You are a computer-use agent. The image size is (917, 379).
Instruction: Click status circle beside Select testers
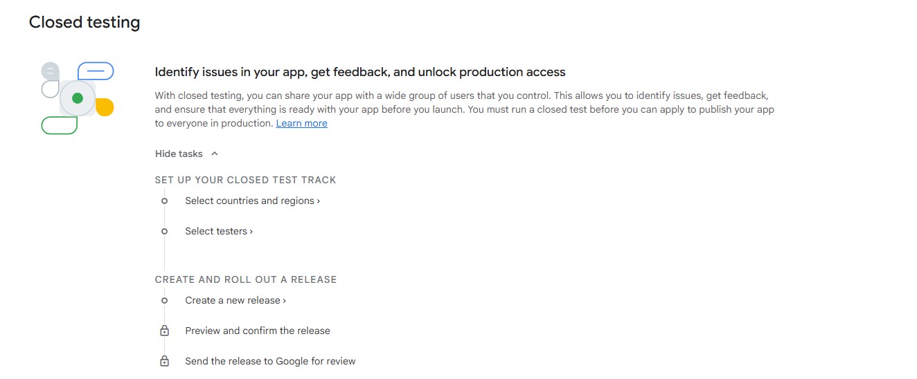click(164, 231)
